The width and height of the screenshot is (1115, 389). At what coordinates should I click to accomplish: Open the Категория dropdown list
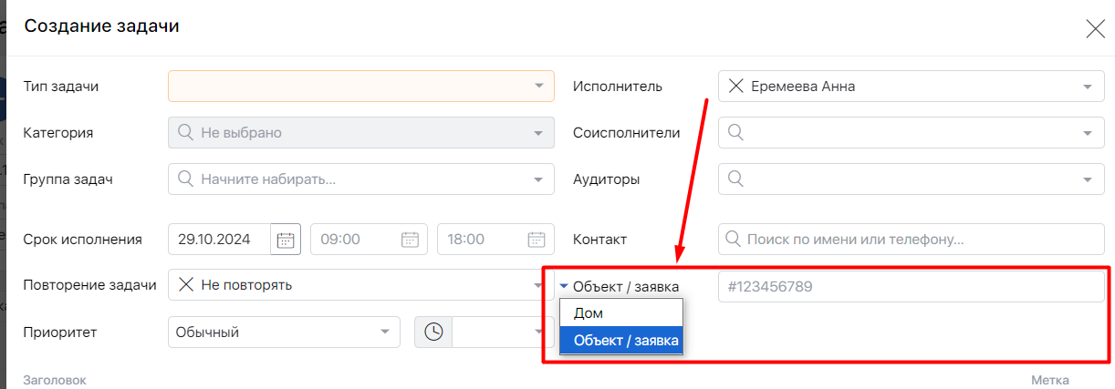[x=538, y=133]
